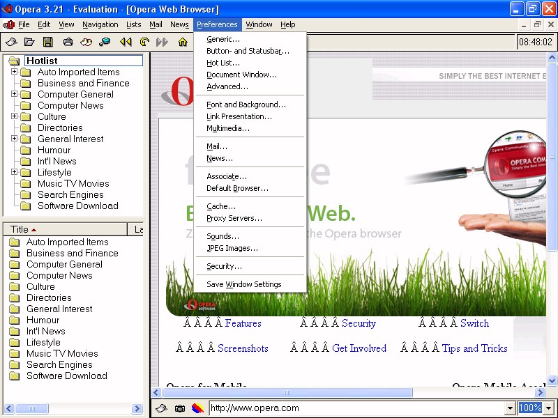Select Int'l News in the lower list

pos(46,332)
